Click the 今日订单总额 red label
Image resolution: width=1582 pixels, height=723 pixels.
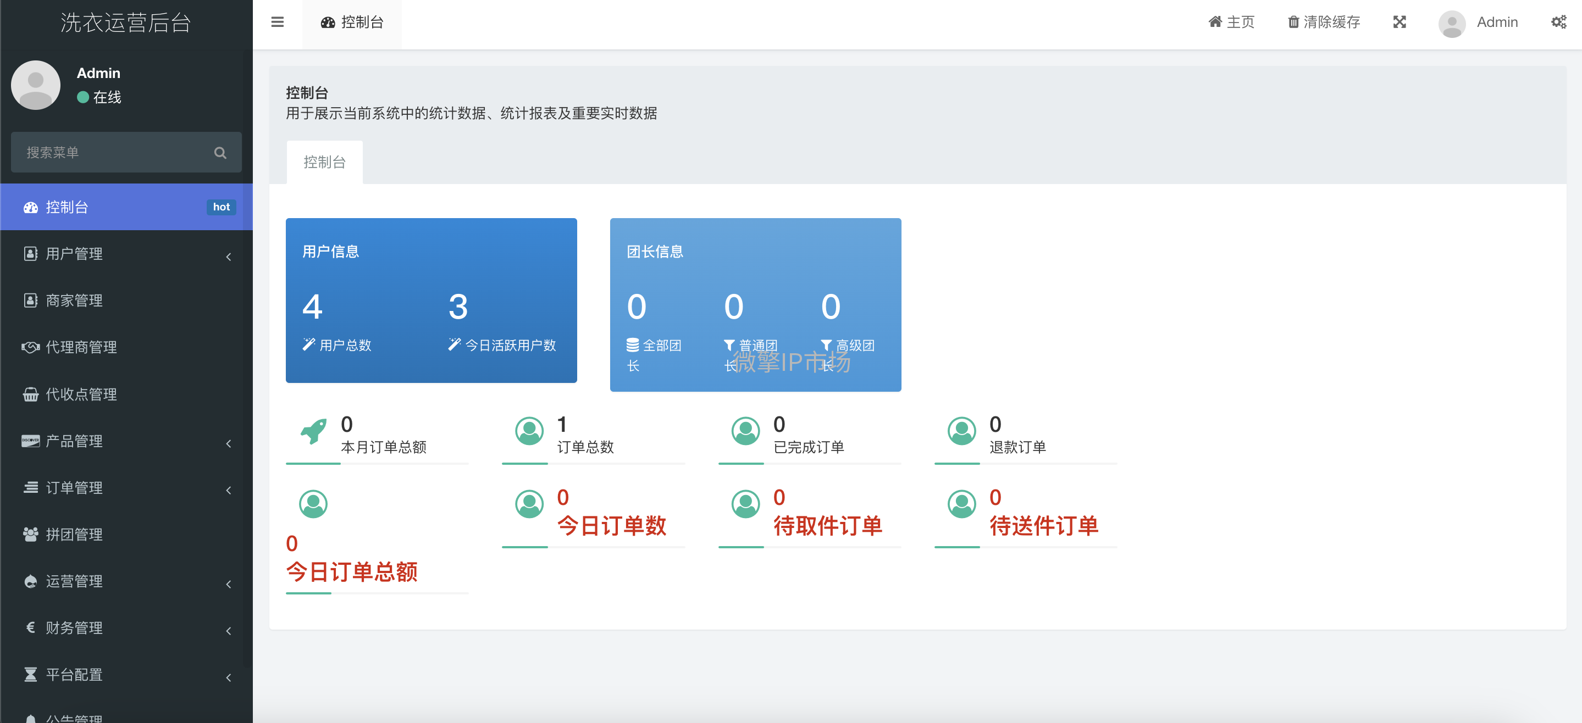pos(352,572)
